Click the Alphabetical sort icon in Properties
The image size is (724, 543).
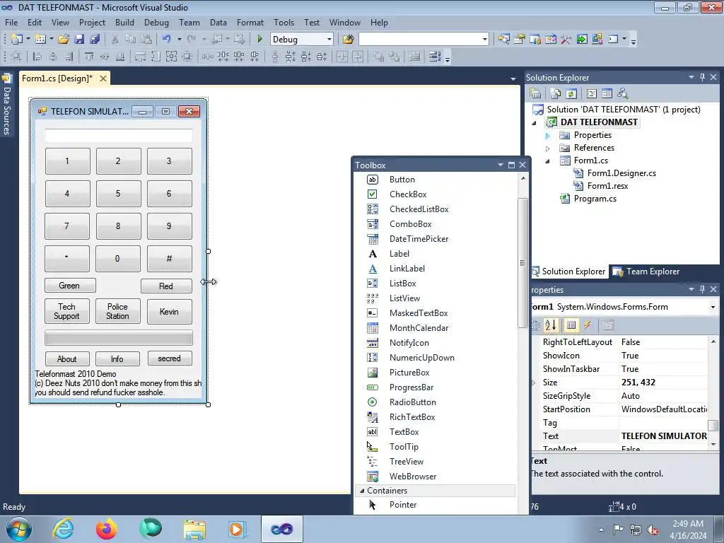(551, 325)
